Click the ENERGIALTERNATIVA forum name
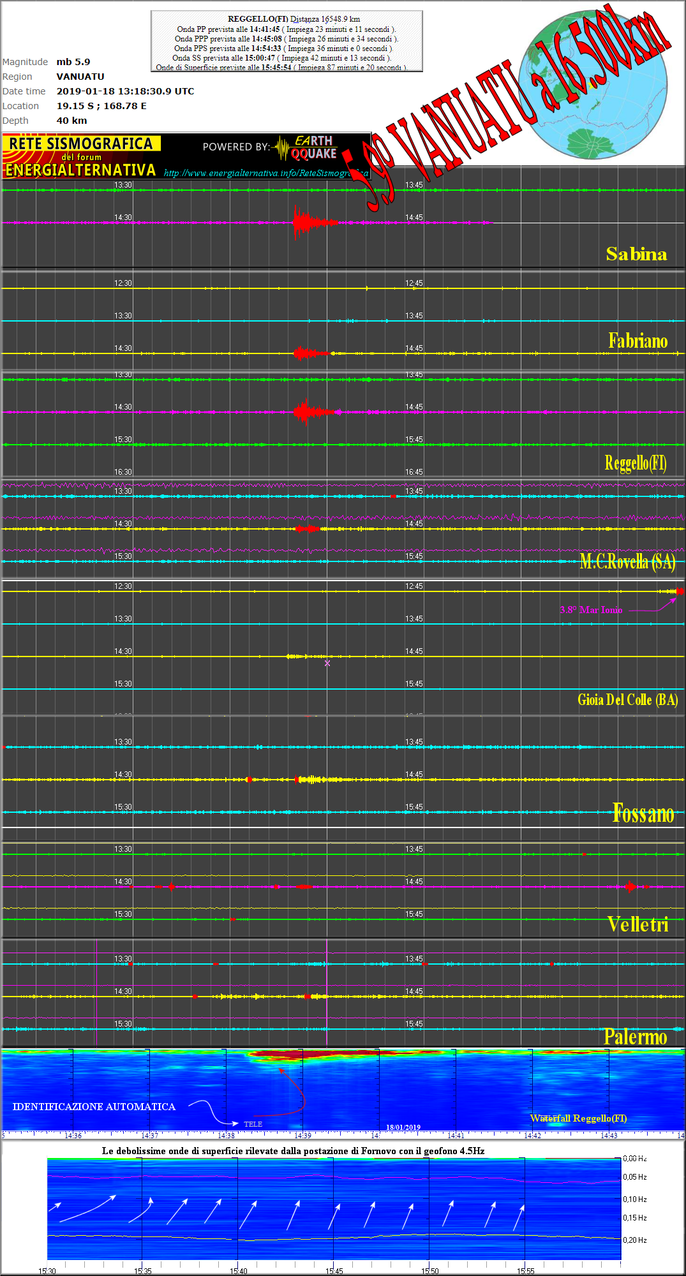686x1276 pixels. point(80,170)
